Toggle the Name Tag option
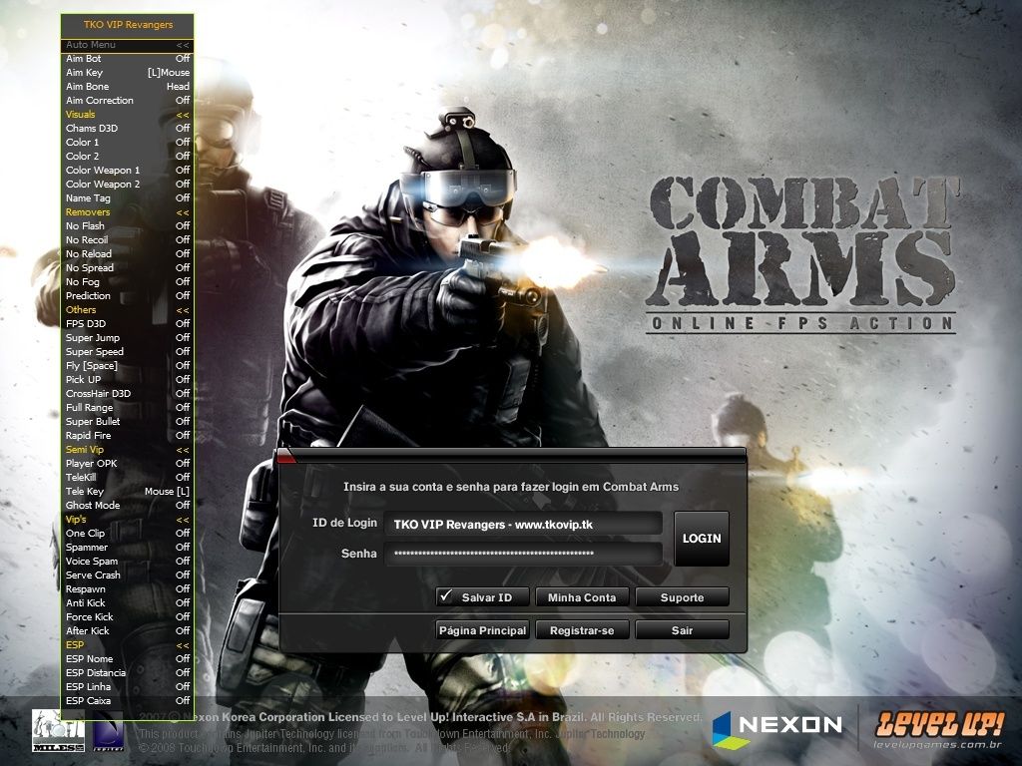The image size is (1022, 766). coord(128,198)
